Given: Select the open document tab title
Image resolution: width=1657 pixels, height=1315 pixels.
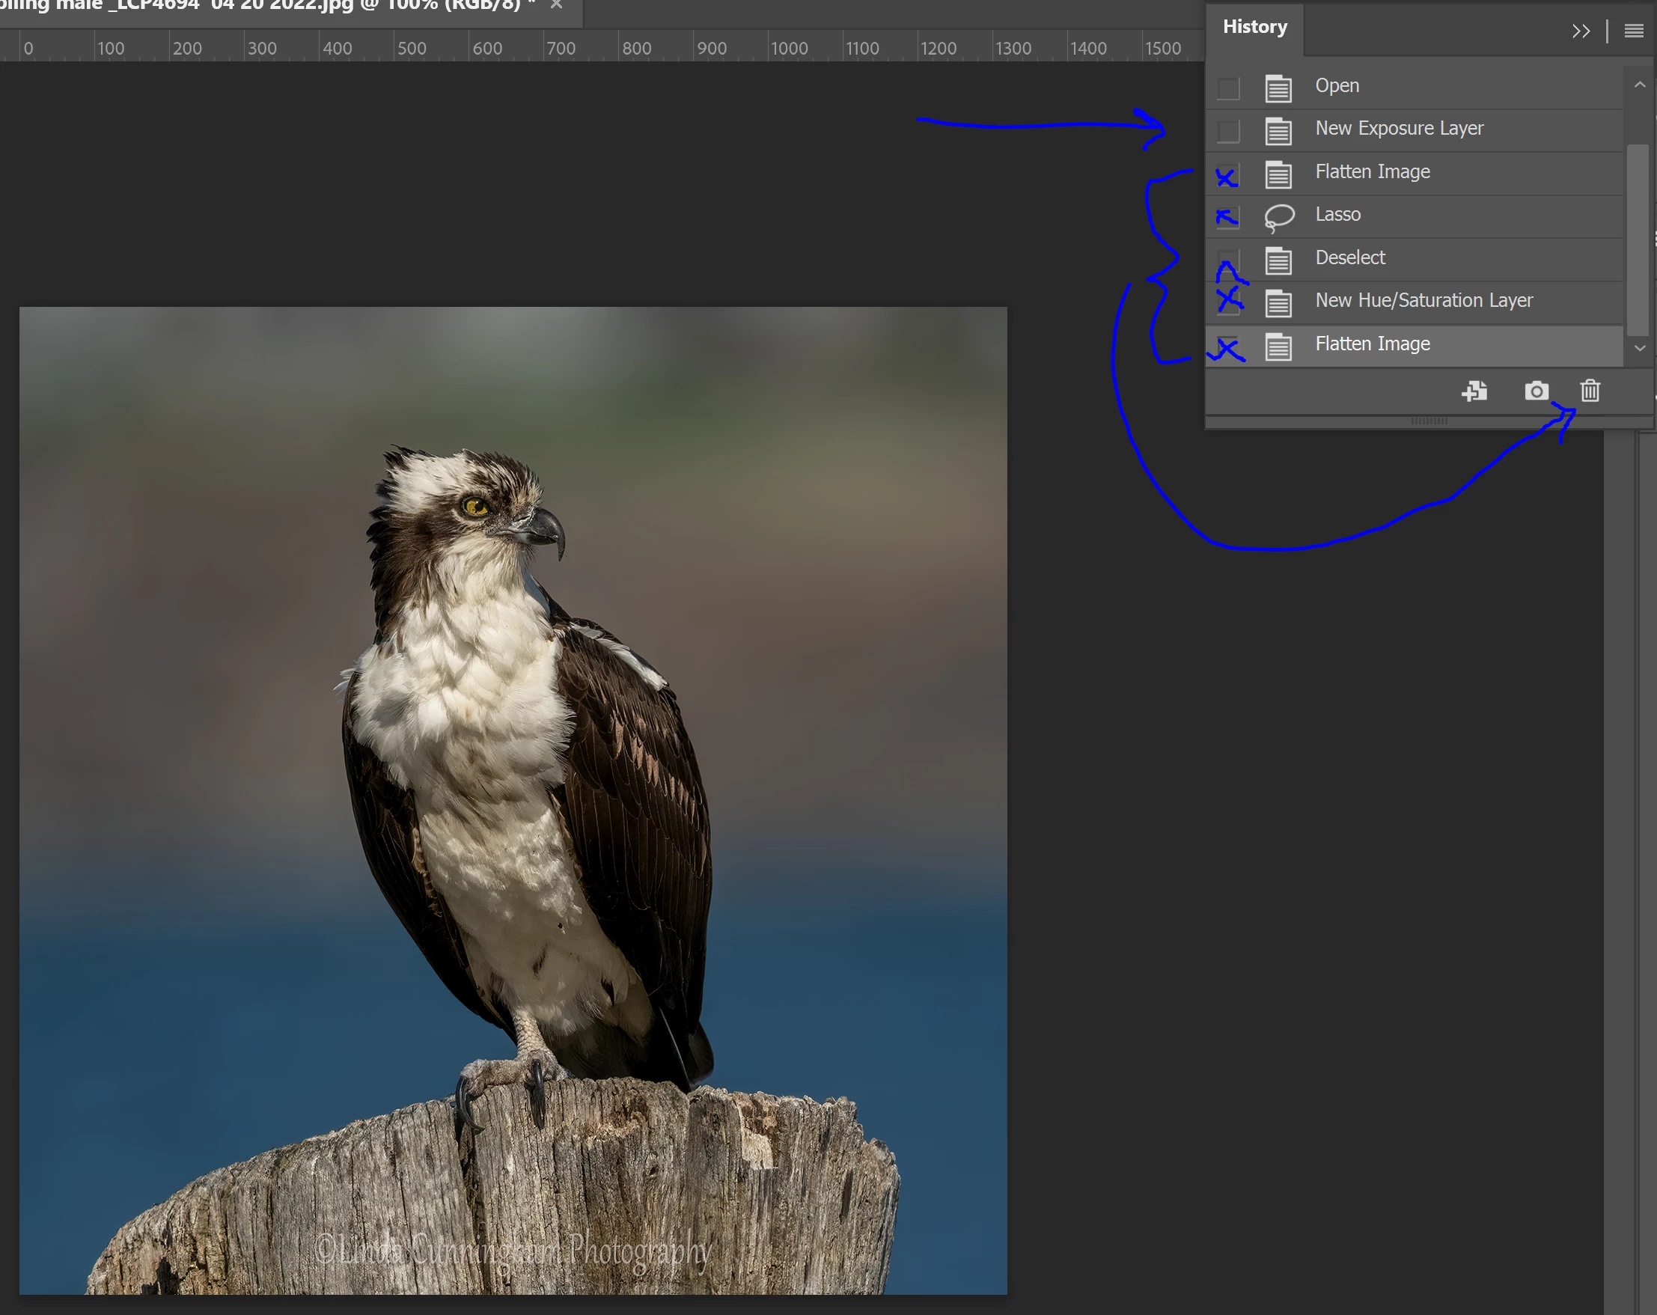Looking at the screenshot, I should 261,6.
